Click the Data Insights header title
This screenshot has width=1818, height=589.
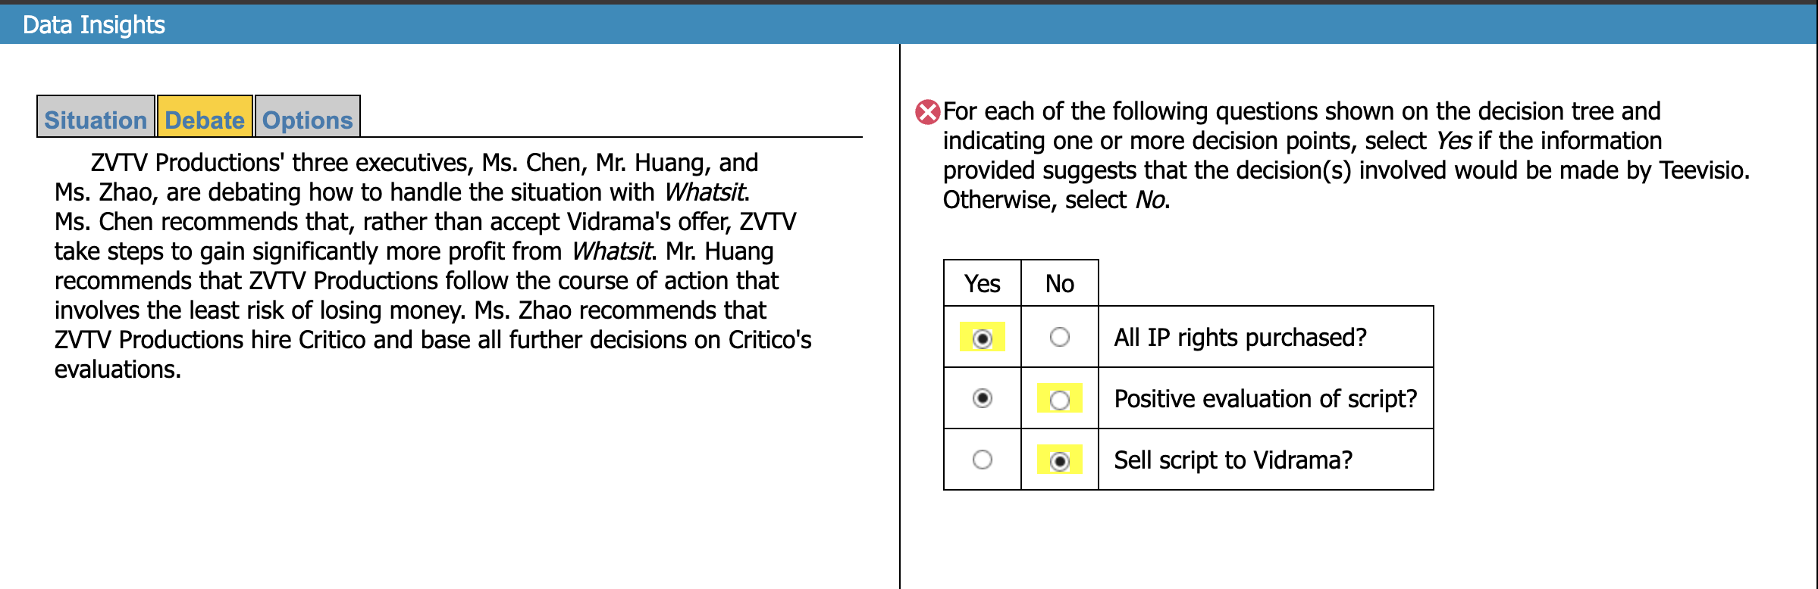(x=94, y=25)
